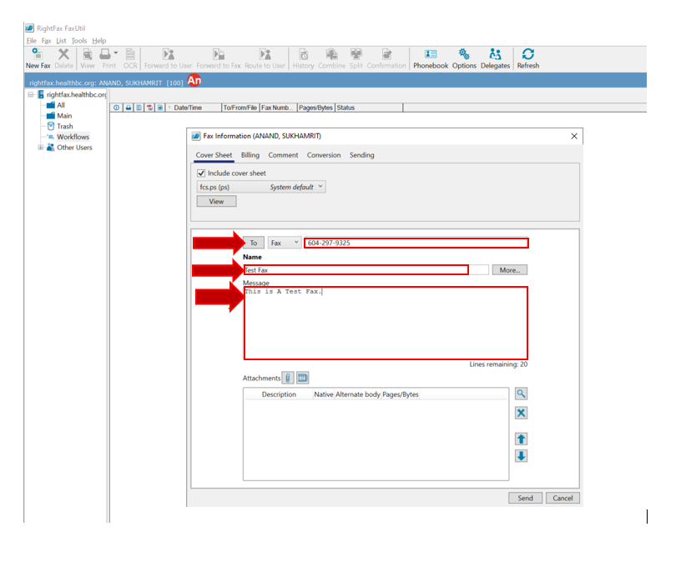Open attachment library icon next to paperclip
696x577 pixels.
[301, 378]
